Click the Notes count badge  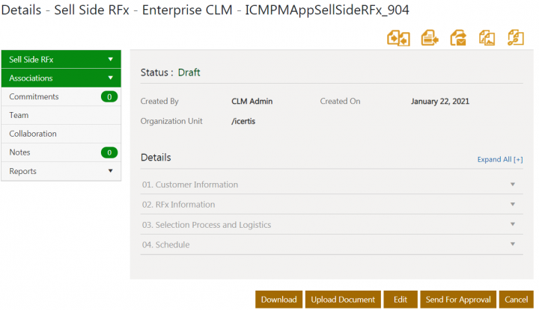[109, 152]
